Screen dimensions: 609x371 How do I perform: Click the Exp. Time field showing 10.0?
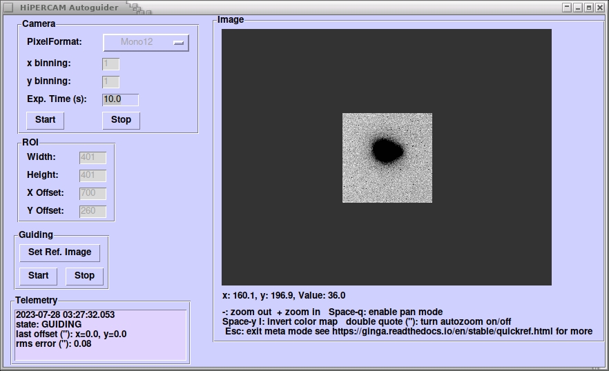[120, 100]
